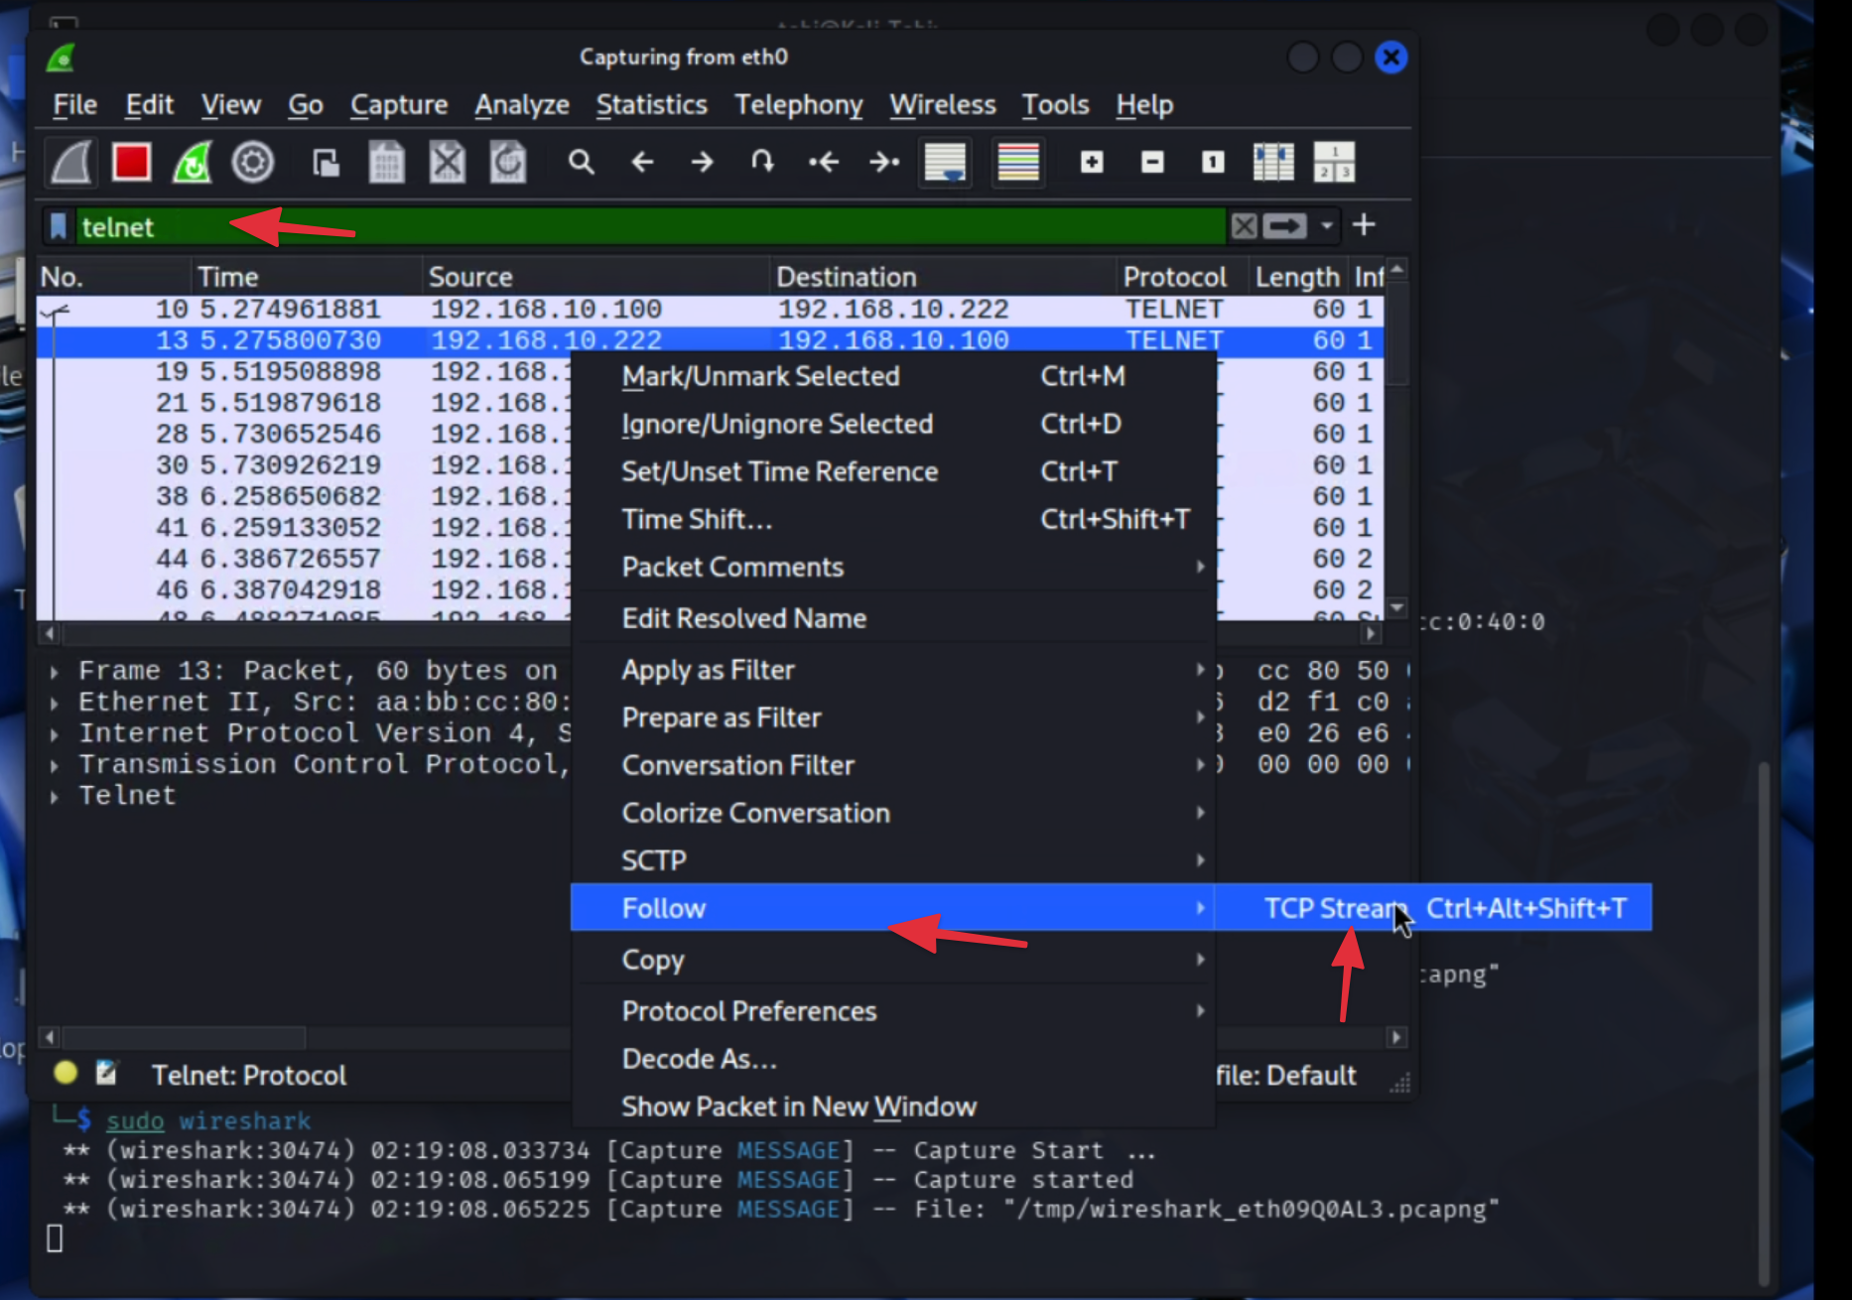
Task: Expand the Telnet protocol details
Action: point(55,796)
